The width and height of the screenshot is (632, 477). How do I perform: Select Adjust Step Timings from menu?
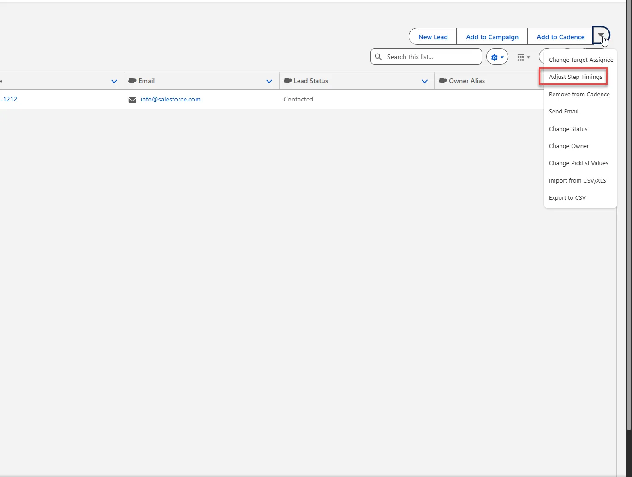pyautogui.click(x=575, y=77)
